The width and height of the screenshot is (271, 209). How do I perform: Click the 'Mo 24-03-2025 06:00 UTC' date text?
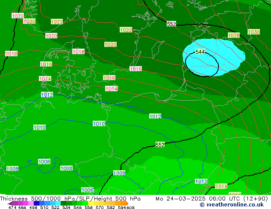click(x=198, y=199)
